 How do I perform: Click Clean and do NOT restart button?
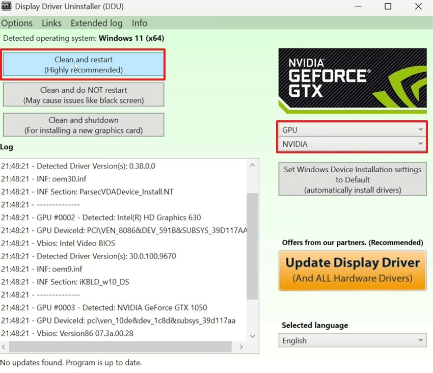coord(84,95)
